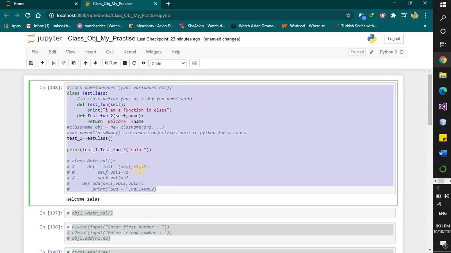Open File Explorer from taskbar

click(x=443, y=76)
